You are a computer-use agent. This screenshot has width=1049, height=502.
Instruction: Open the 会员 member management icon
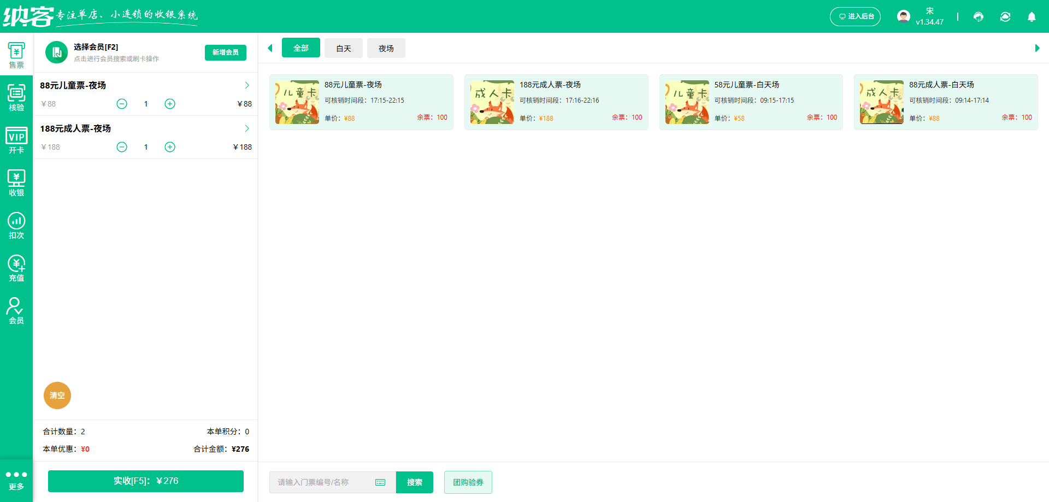tap(16, 308)
